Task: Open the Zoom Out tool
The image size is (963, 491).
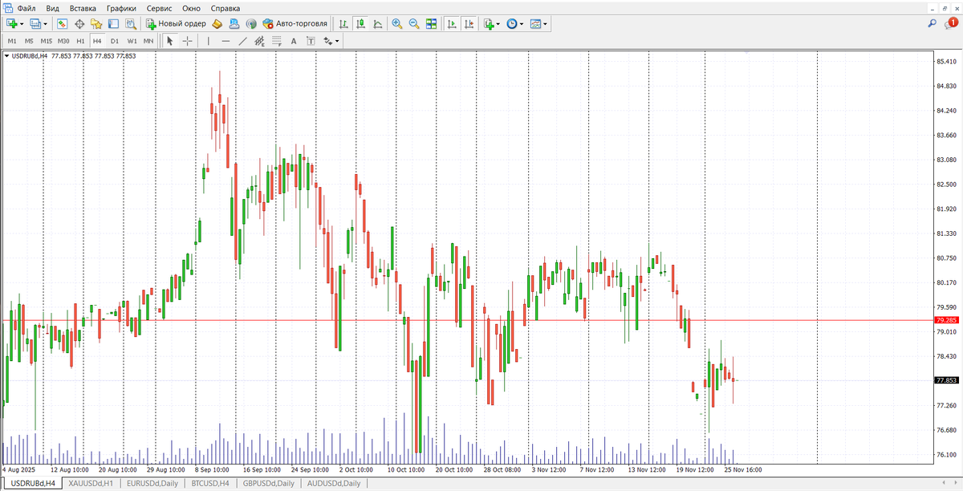Action: (414, 24)
